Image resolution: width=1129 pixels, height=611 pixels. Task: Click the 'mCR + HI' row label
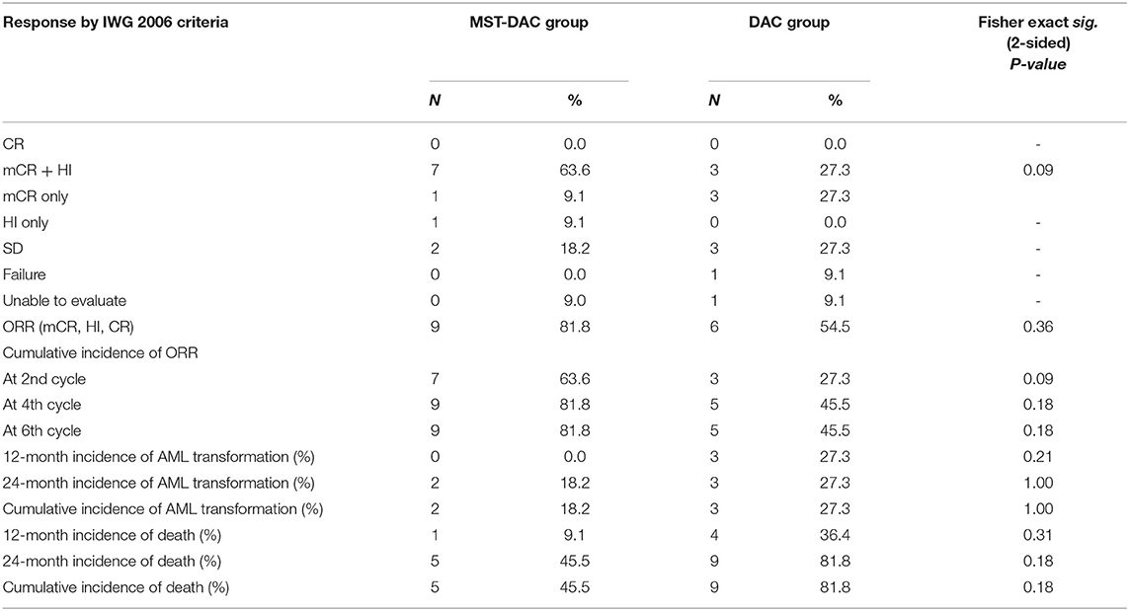[42, 170]
